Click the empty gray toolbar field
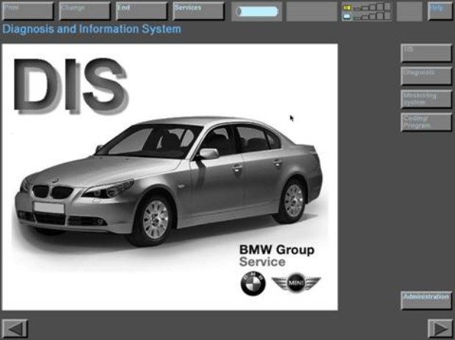455x340 pixels. tap(311, 11)
